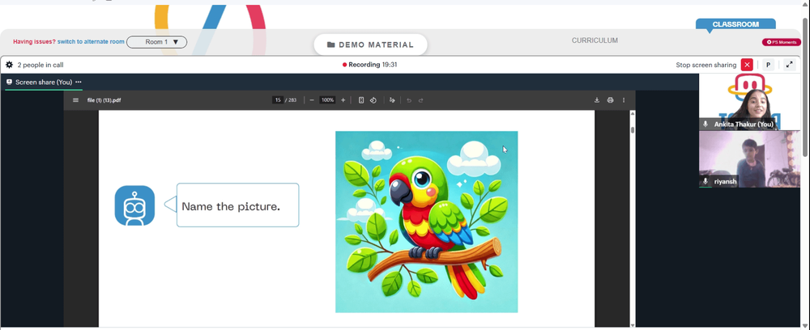Open Screen share tab options dots

point(79,82)
